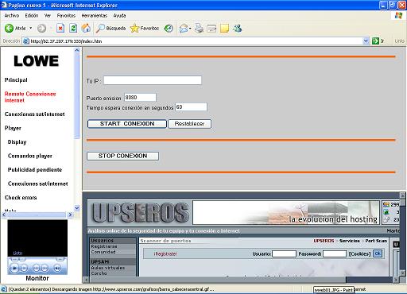The height and width of the screenshot is (294, 407).
Task: Click the Servicios breadcrumb link
Action: [x=350, y=241]
